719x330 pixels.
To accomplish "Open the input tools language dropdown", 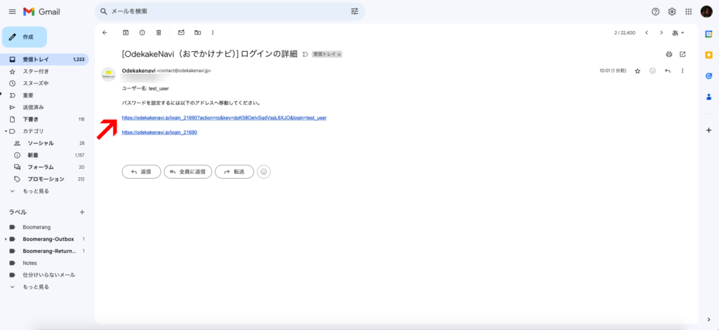I will click(678, 32).
